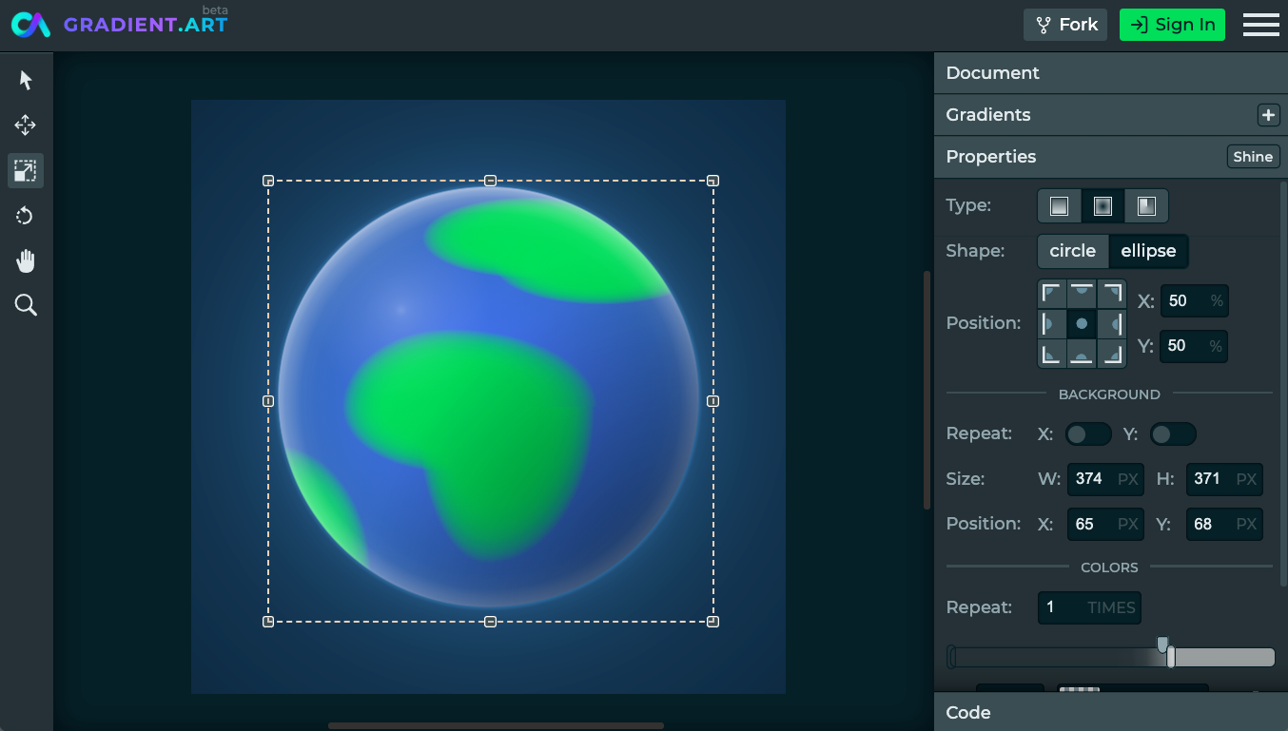Choose the resize tool in toolbar

tap(26, 171)
